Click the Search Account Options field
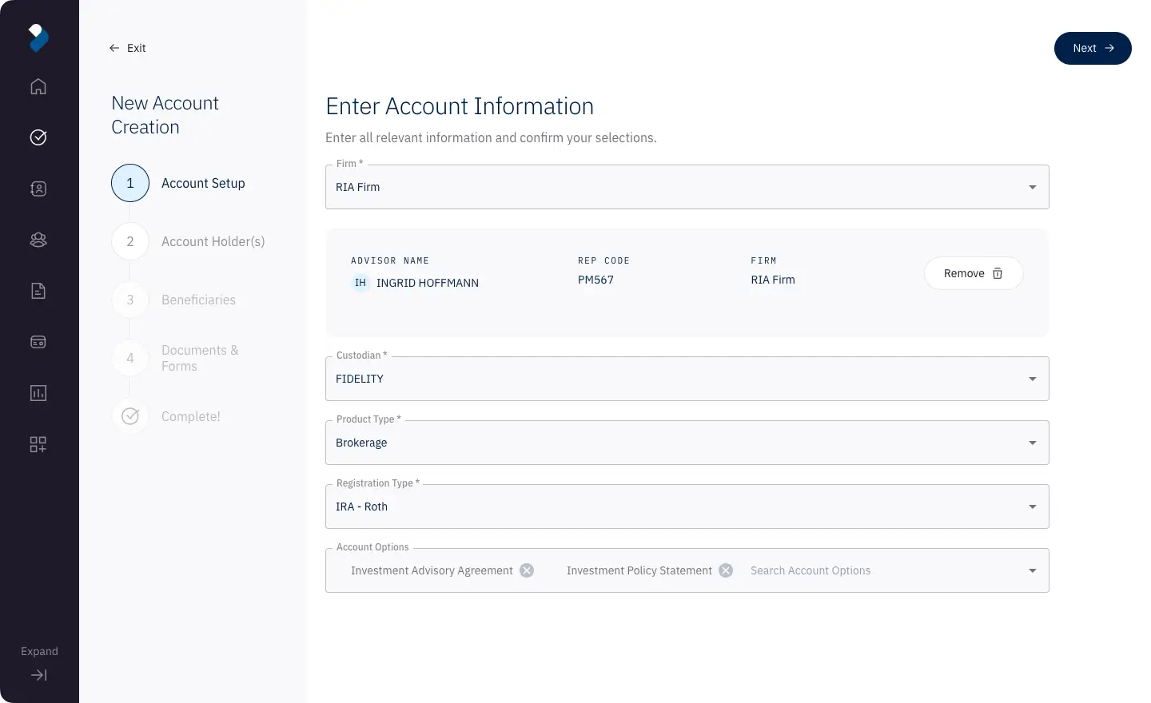This screenshot has width=1151, height=703. pyautogui.click(x=810, y=570)
